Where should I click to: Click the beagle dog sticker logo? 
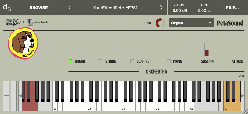tap(23, 43)
